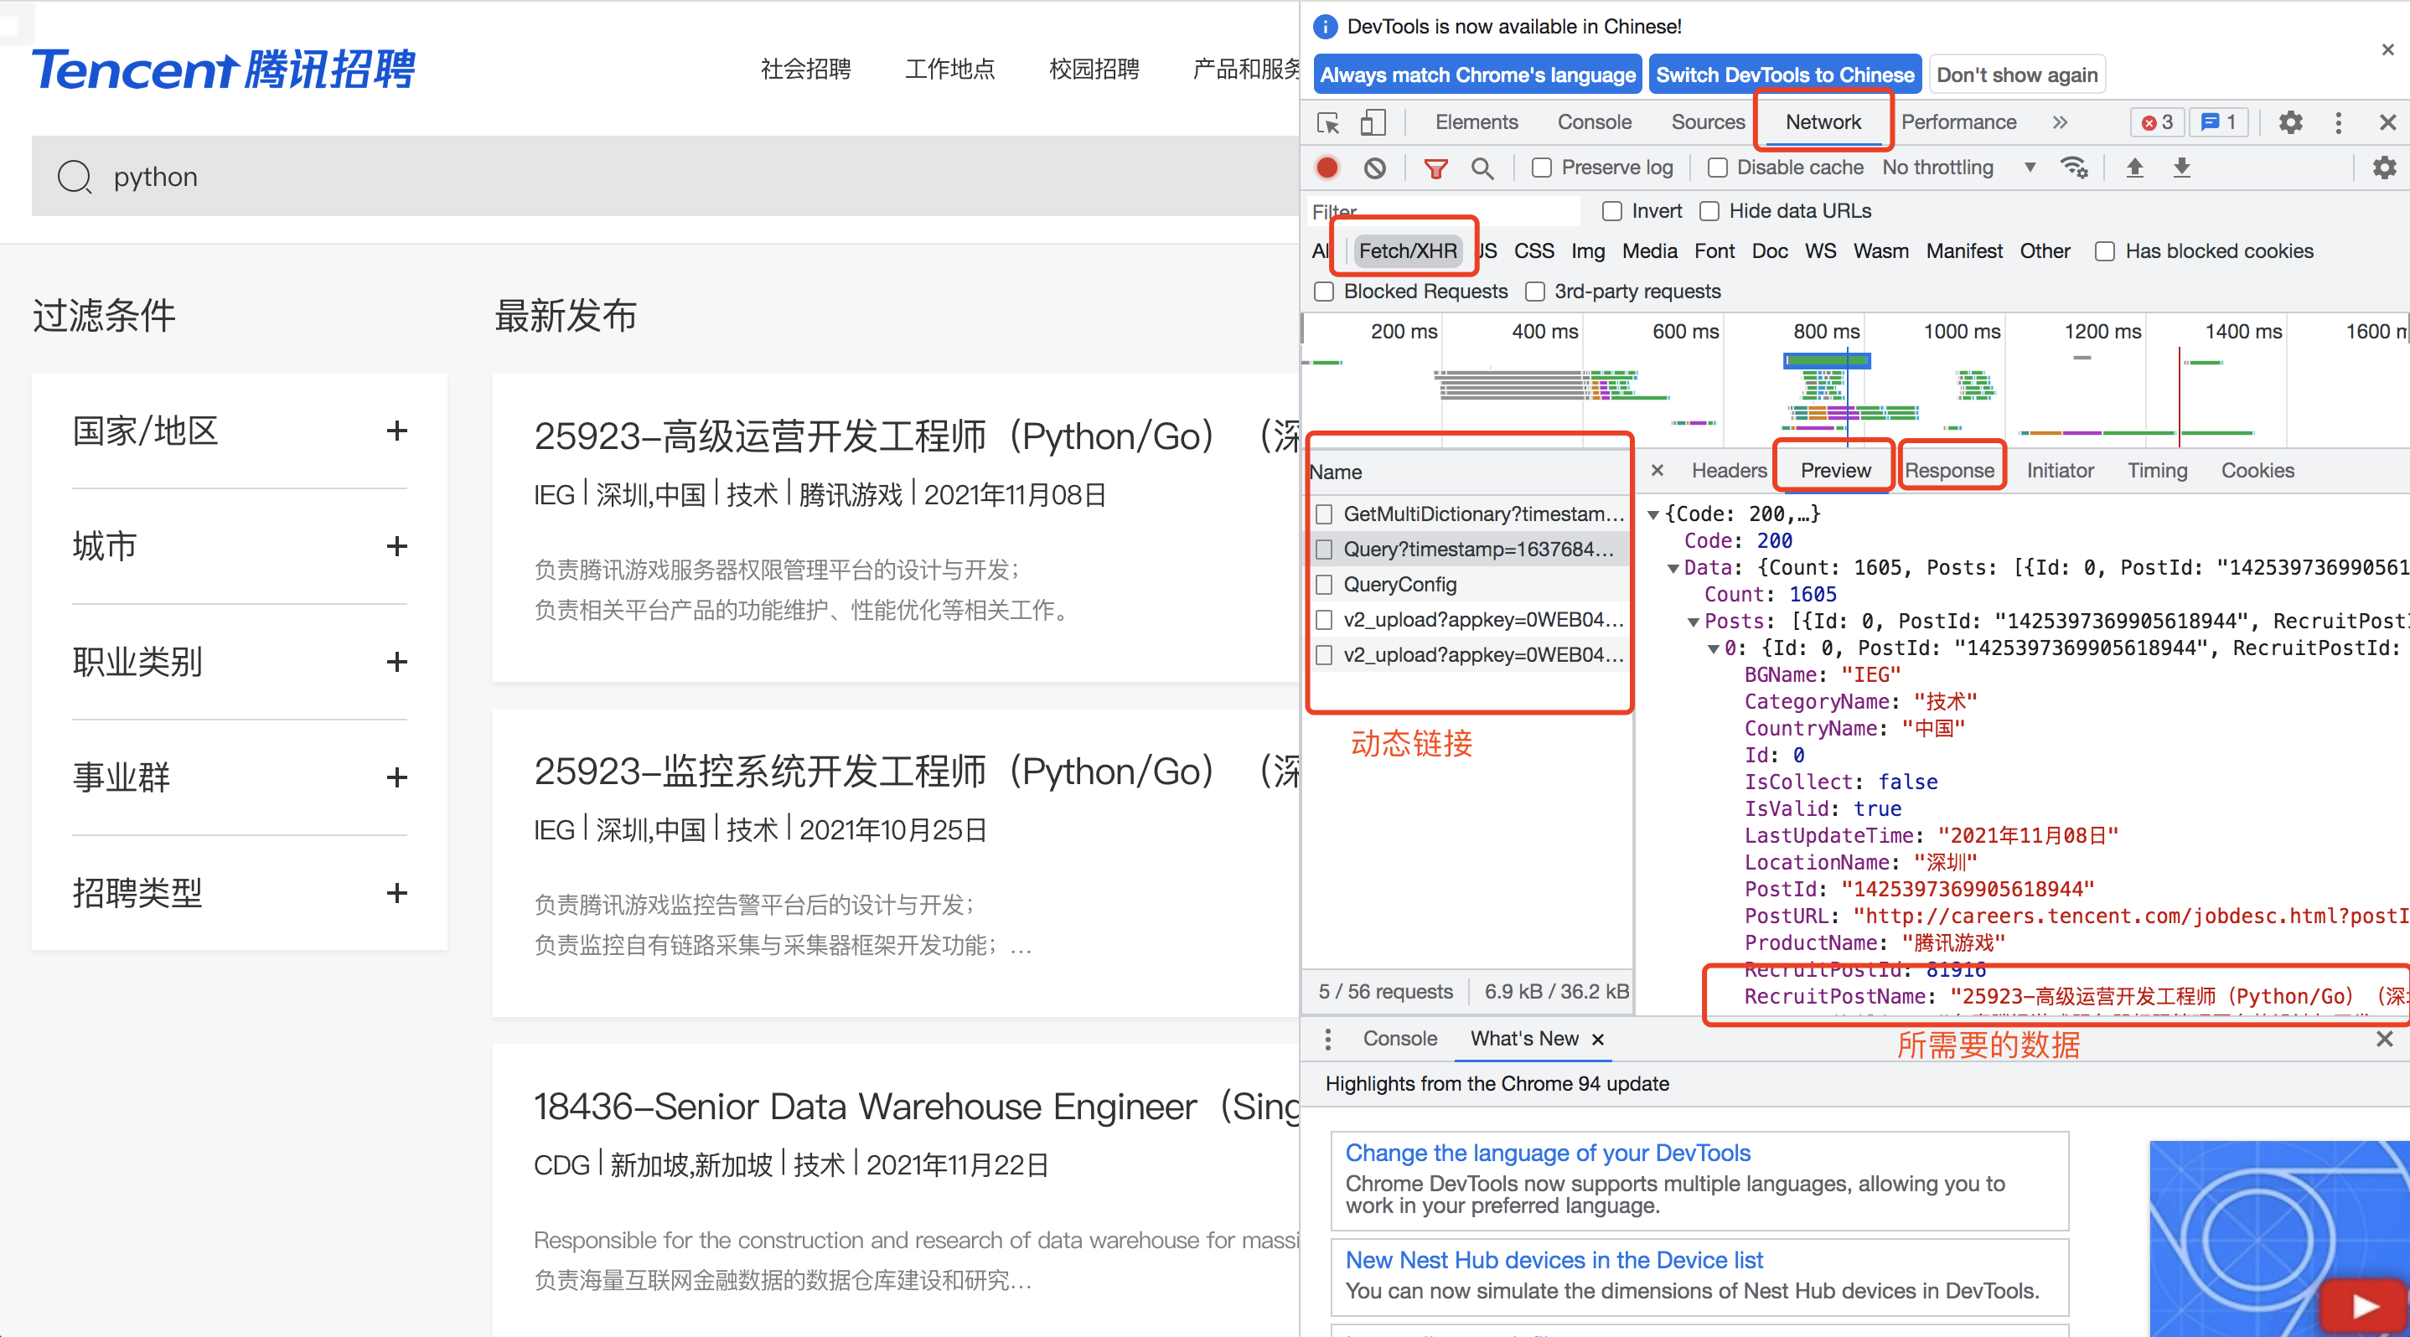Click the import HAR upload arrow icon
The height and width of the screenshot is (1337, 2410).
pos(2135,168)
